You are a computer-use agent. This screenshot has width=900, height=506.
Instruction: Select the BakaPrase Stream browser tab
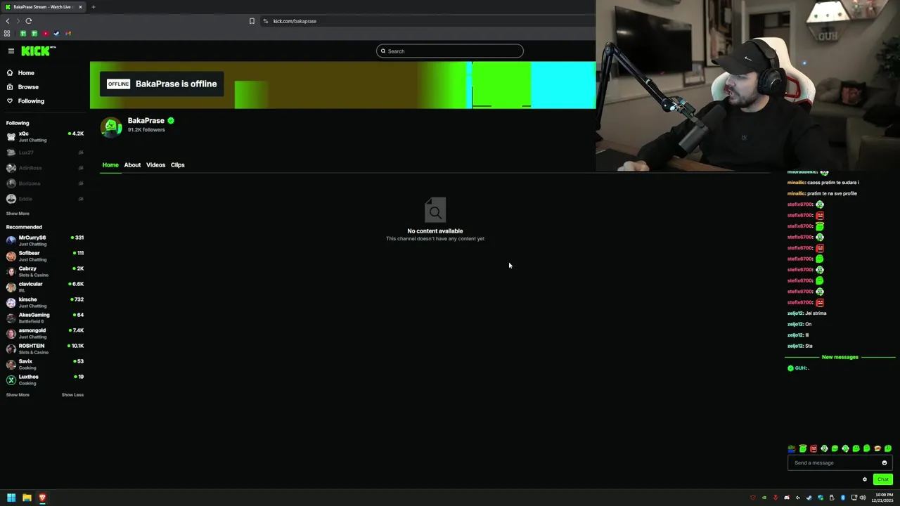(44, 7)
